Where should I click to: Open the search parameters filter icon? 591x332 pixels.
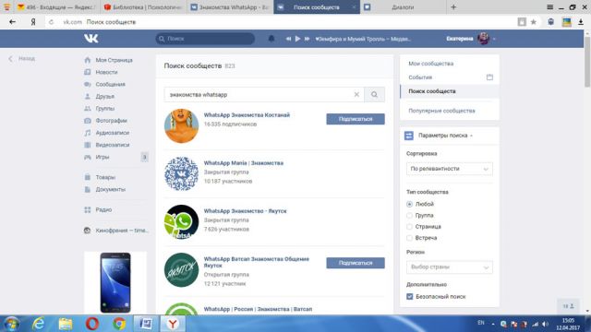pyautogui.click(x=409, y=136)
